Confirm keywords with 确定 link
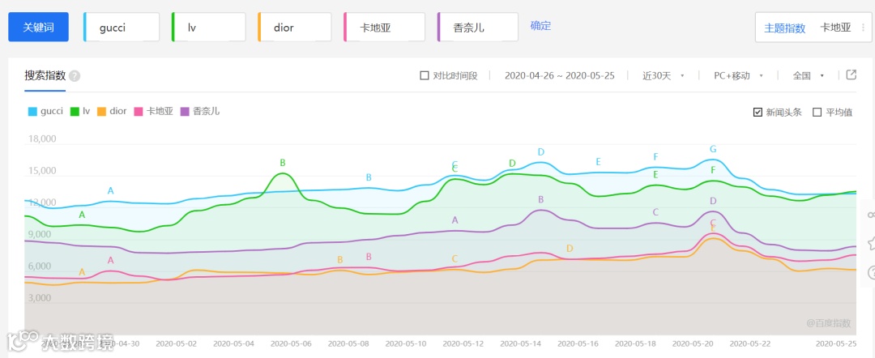Screen dimensions: 875x358 click(x=540, y=26)
